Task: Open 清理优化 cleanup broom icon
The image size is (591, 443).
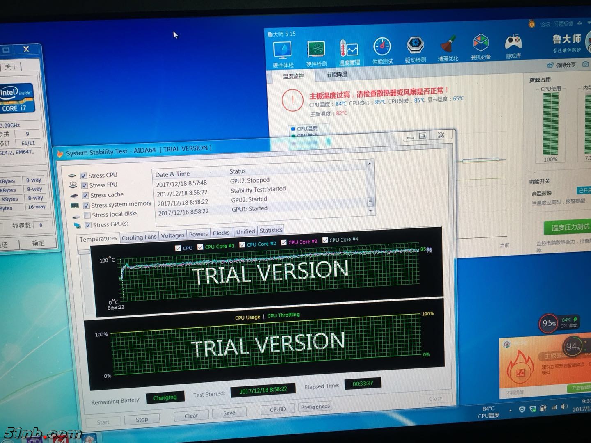Action: coord(448,48)
